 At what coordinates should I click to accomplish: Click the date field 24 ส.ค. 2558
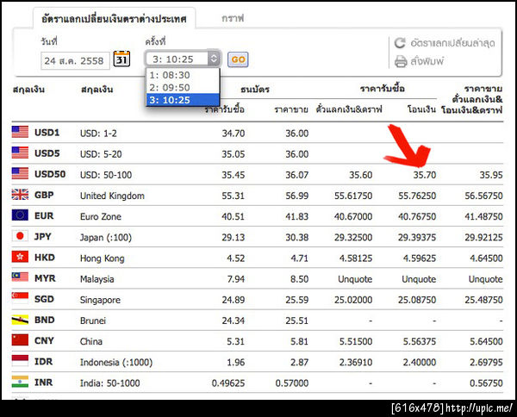[x=75, y=60]
